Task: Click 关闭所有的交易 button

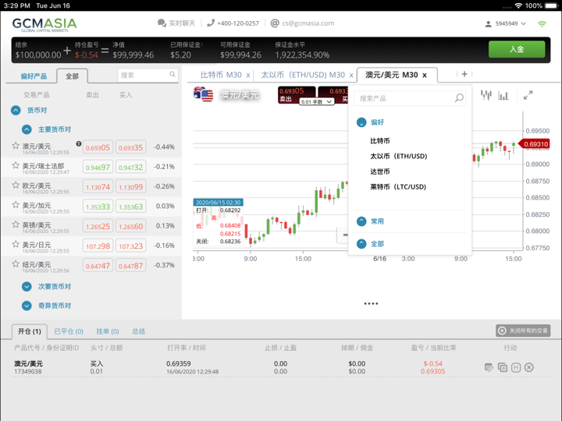Action: point(523,331)
